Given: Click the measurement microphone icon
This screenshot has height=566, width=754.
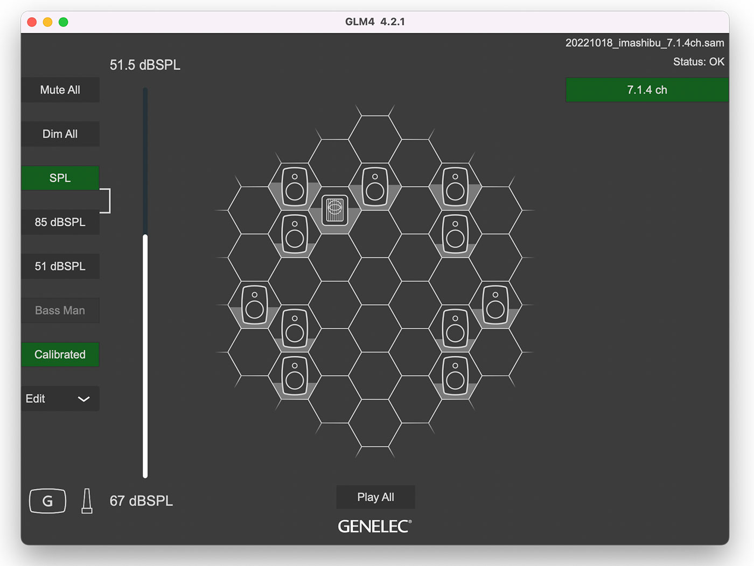Looking at the screenshot, I should [x=87, y=501].
